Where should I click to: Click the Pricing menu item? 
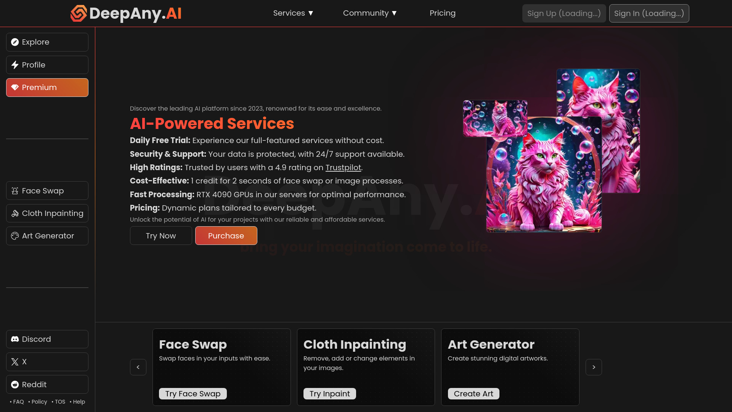click(442, 13)
